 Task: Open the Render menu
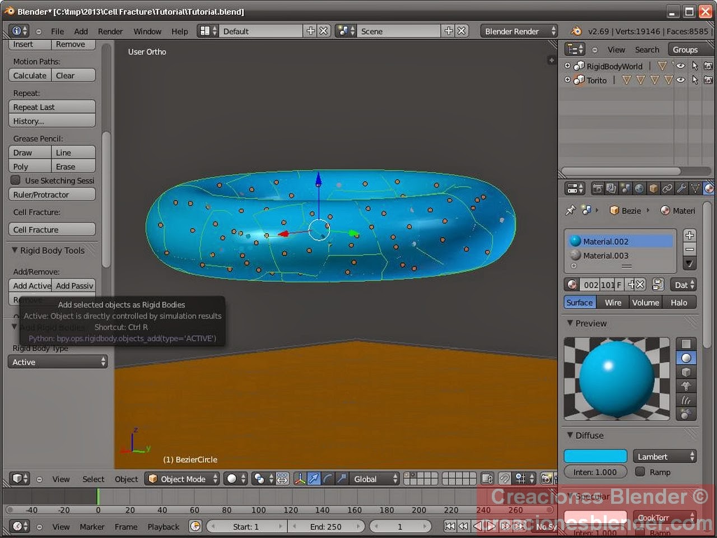[110, 31]
